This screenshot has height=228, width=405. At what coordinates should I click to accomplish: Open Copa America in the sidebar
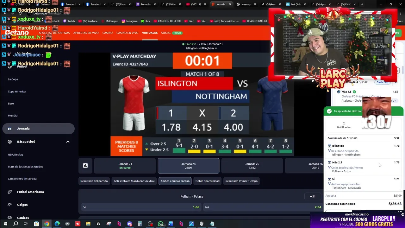tap(17, 92)
